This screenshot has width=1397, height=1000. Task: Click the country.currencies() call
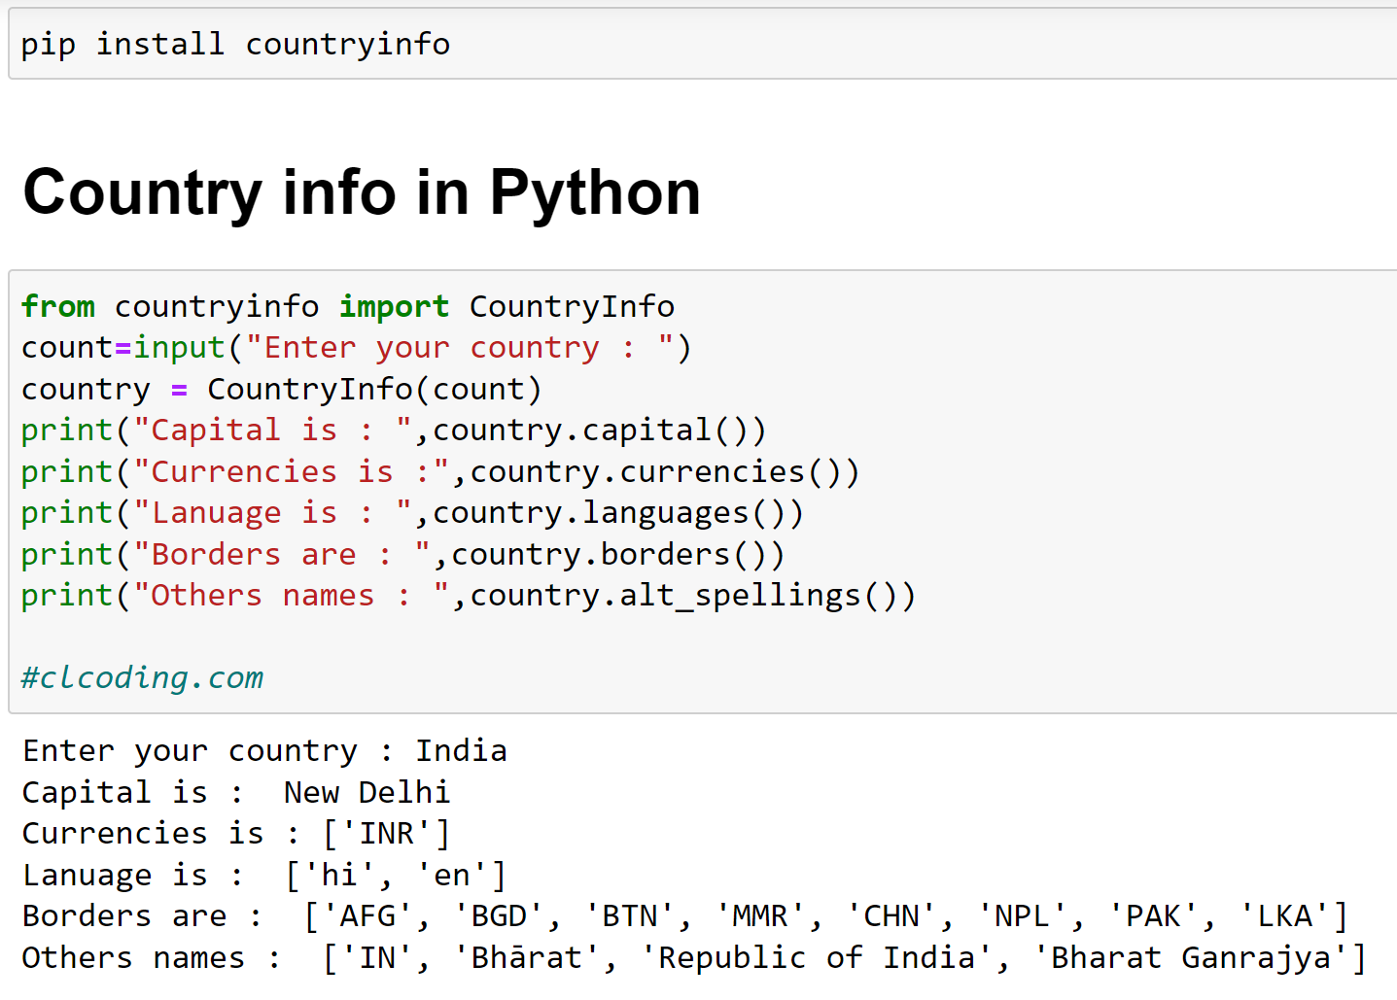(658, 470)
